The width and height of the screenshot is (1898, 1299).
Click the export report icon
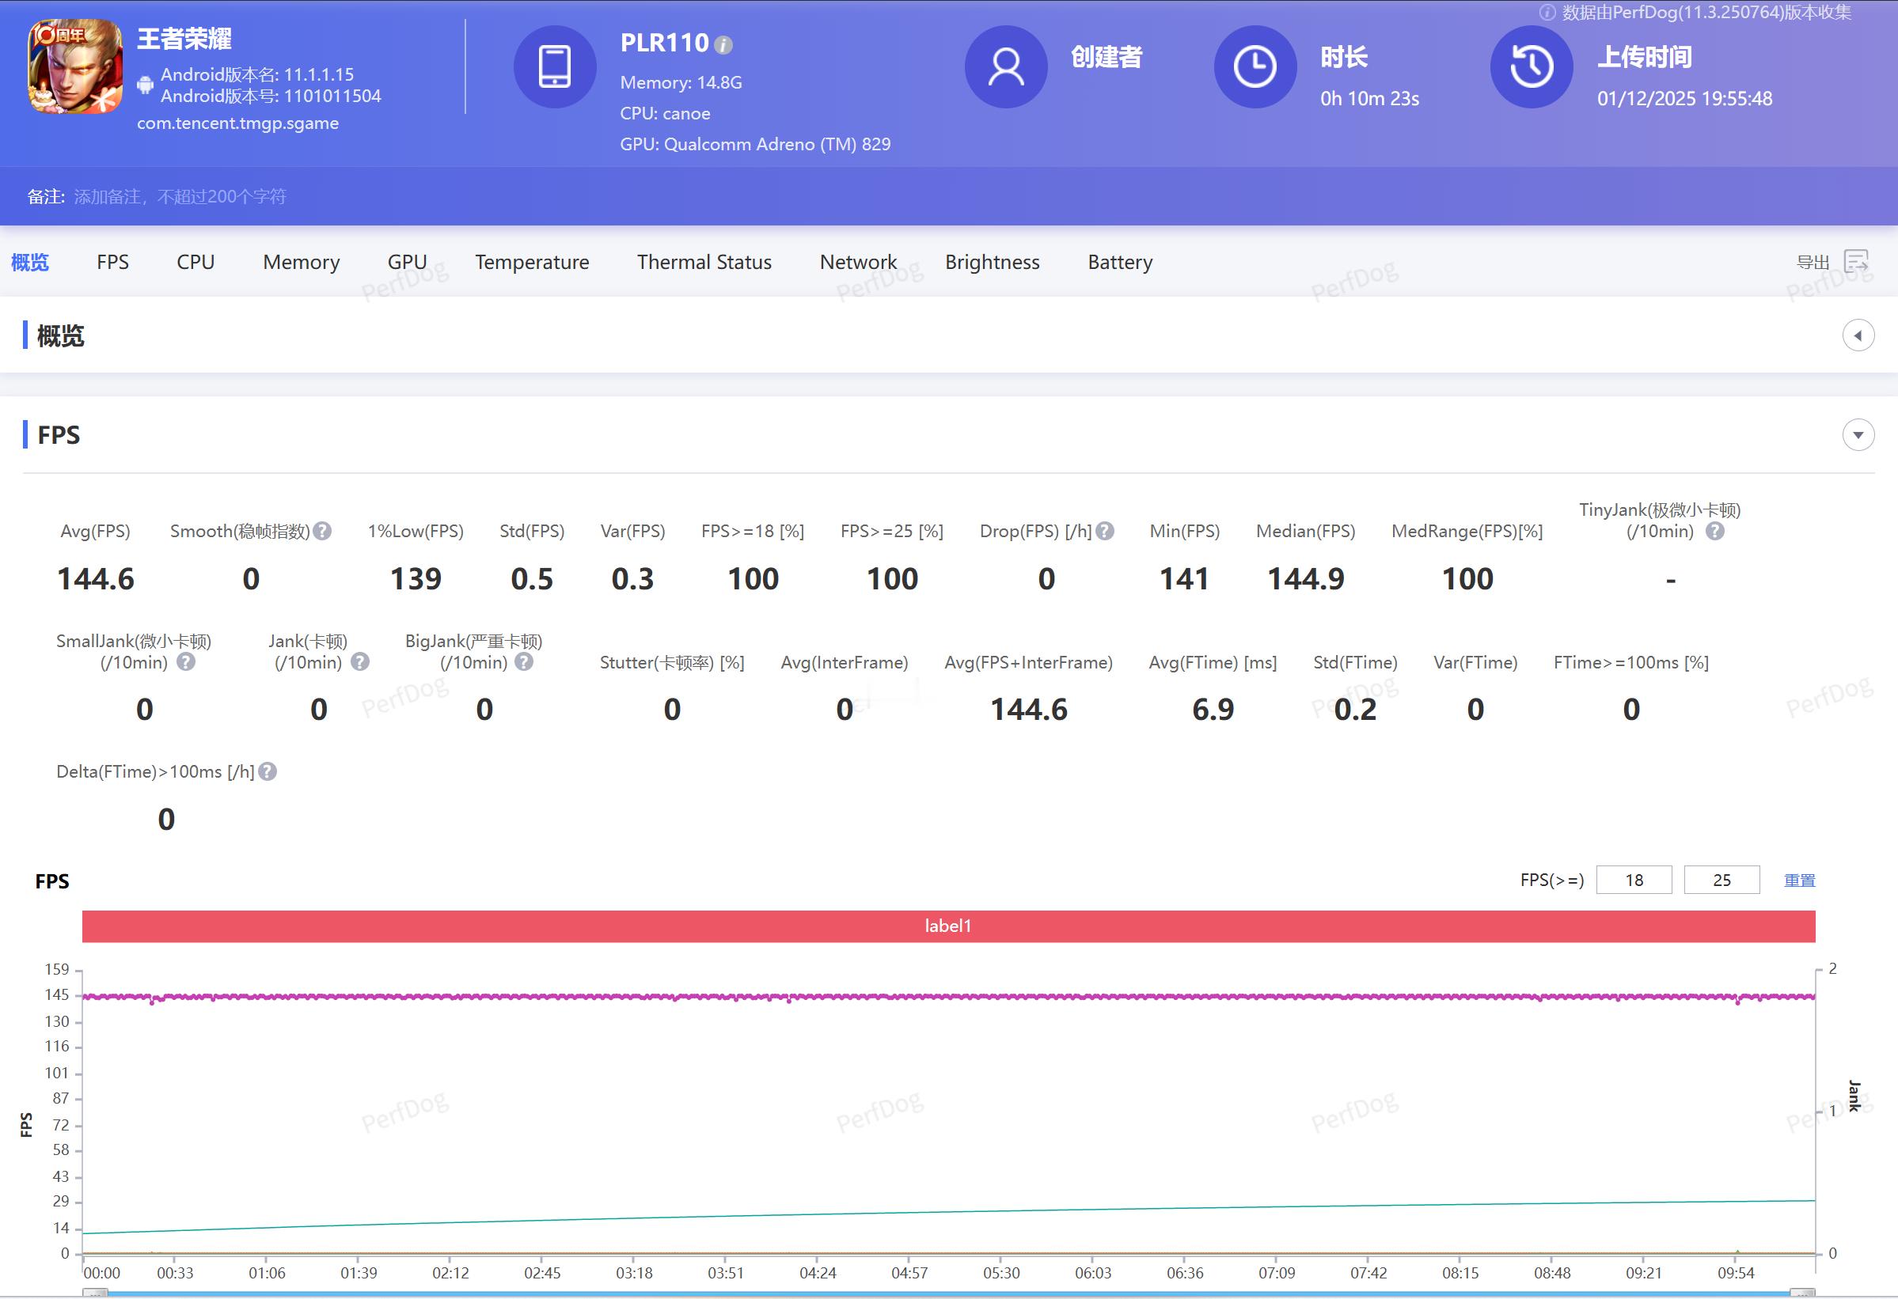[1856, 262]
